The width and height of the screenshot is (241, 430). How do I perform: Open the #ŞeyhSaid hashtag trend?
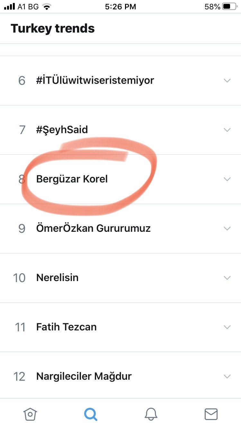point(62,130)
